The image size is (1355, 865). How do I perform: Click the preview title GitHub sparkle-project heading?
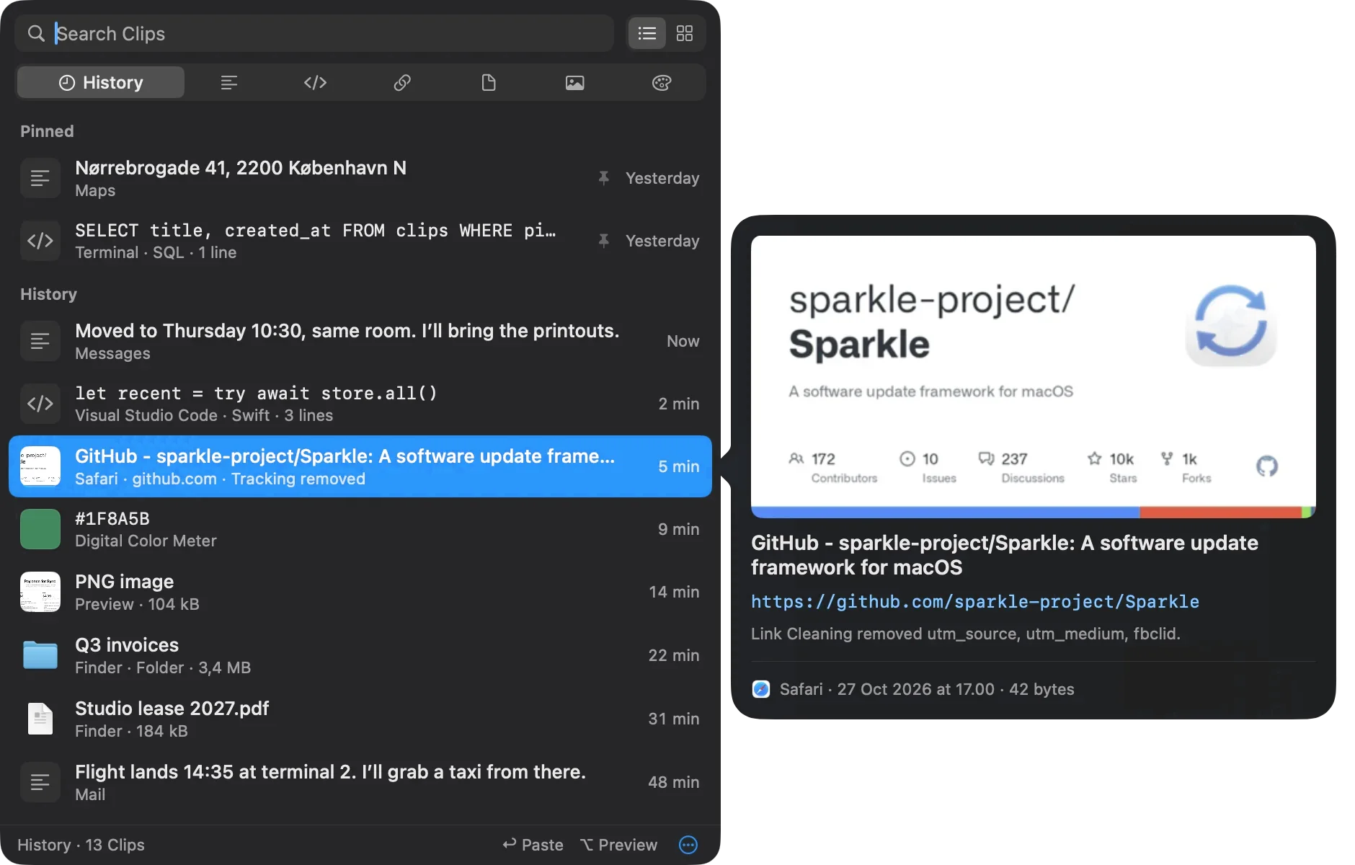pos(1005,555)
